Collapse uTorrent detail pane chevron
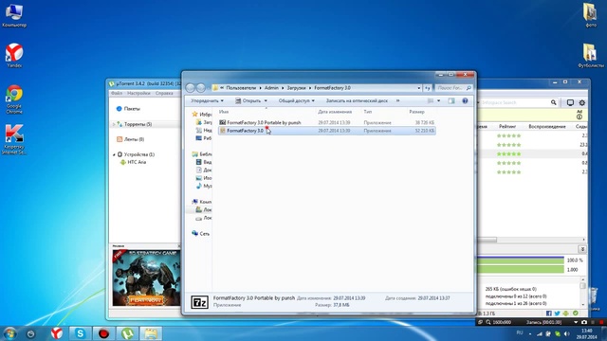This screenshot has height=341, width=607. 582,249
